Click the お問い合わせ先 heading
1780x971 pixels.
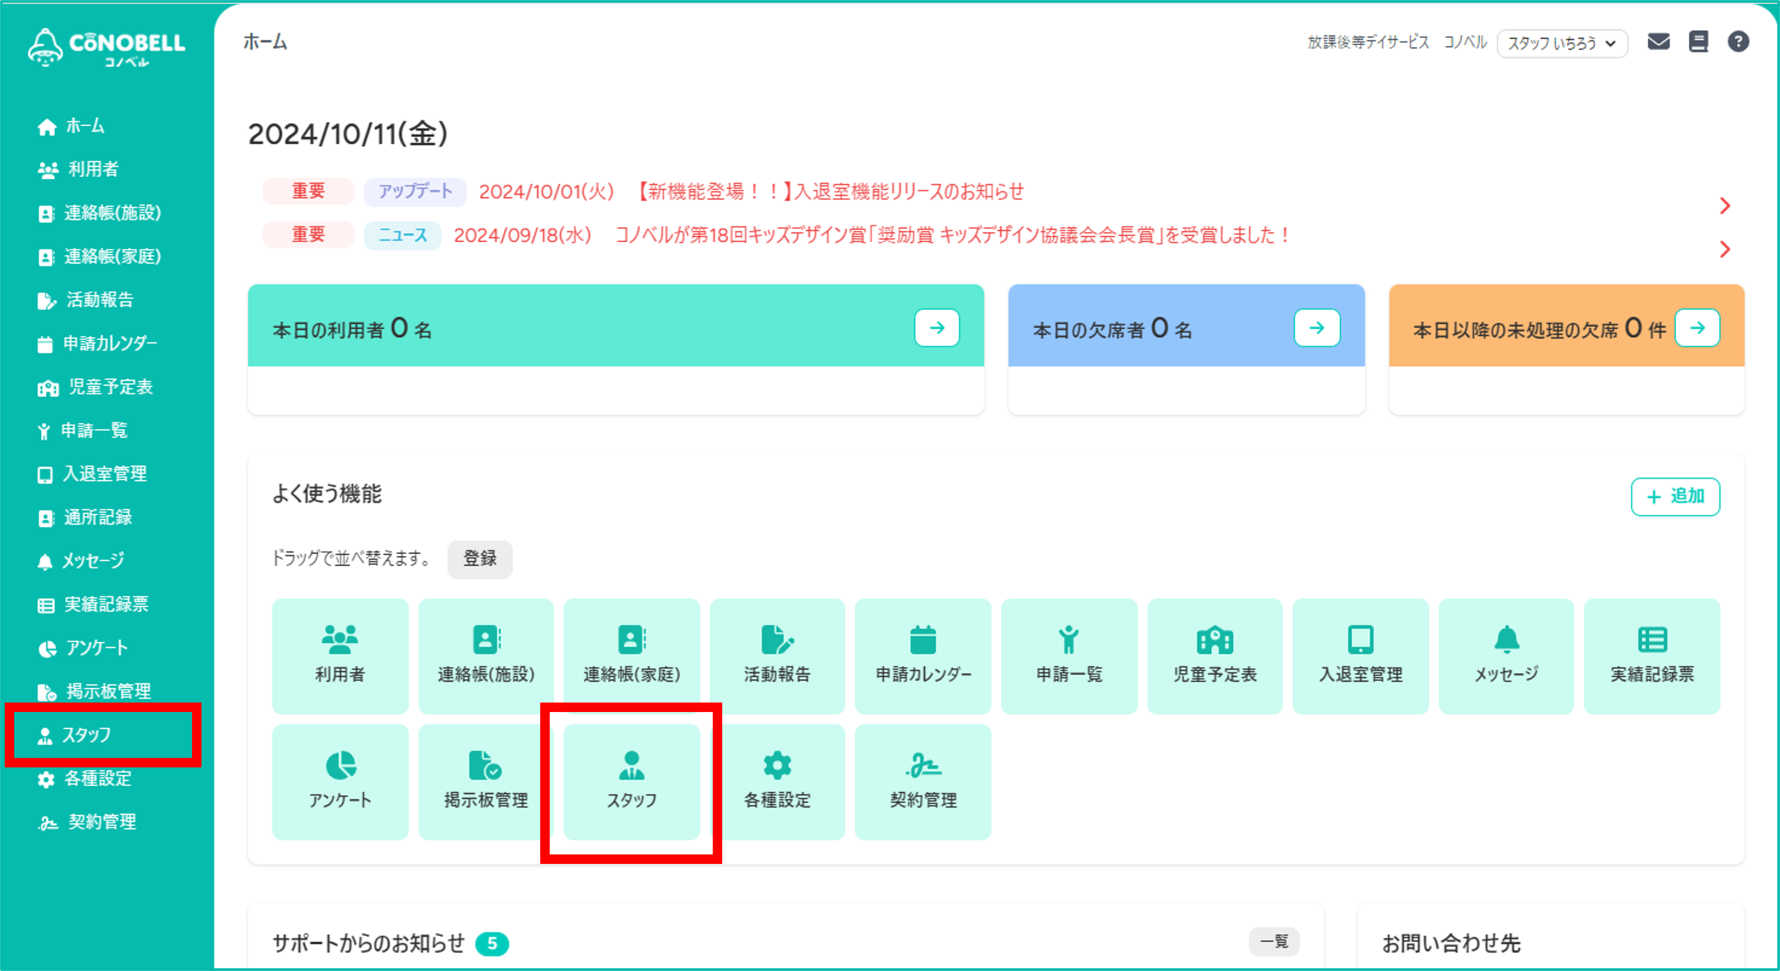tap(1451, 944)
